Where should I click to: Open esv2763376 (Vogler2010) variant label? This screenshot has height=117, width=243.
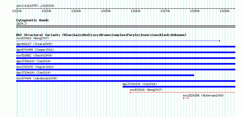tap(35, 67)
